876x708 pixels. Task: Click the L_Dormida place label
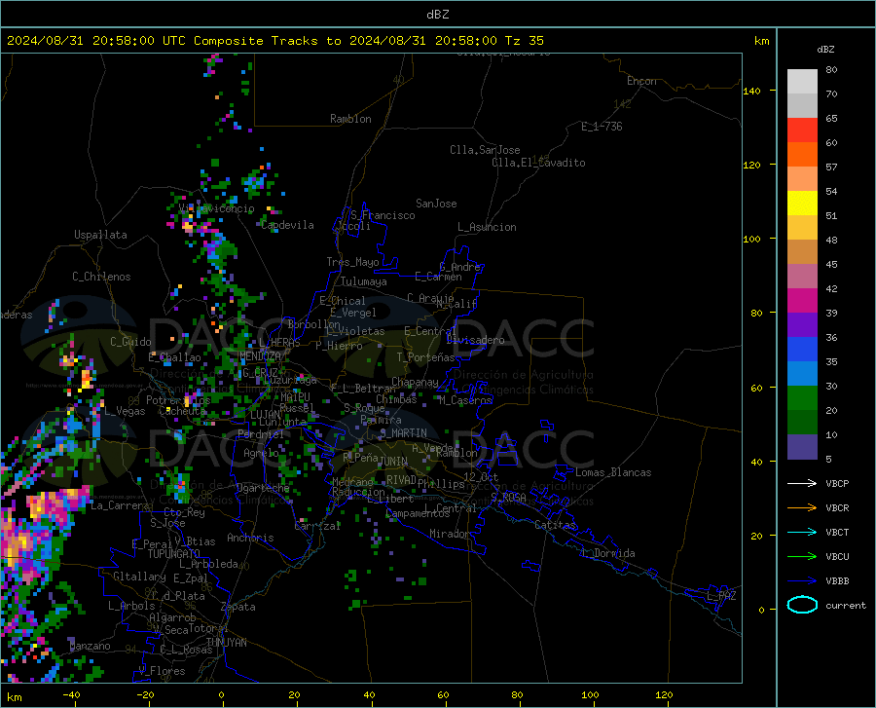(x=607, y=553)
